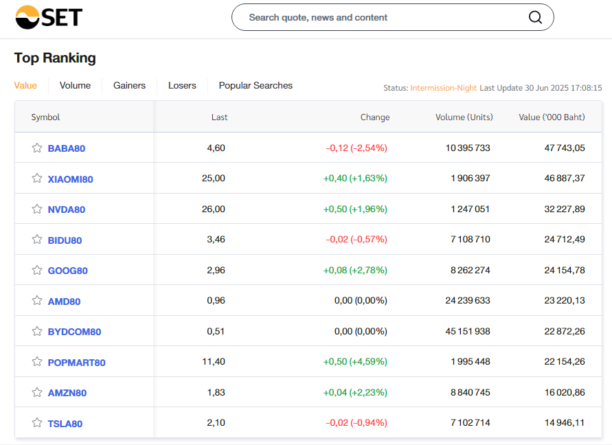Select the Value ranking tab
Viewport: 612px width, 445px height.
pos(25,85)
